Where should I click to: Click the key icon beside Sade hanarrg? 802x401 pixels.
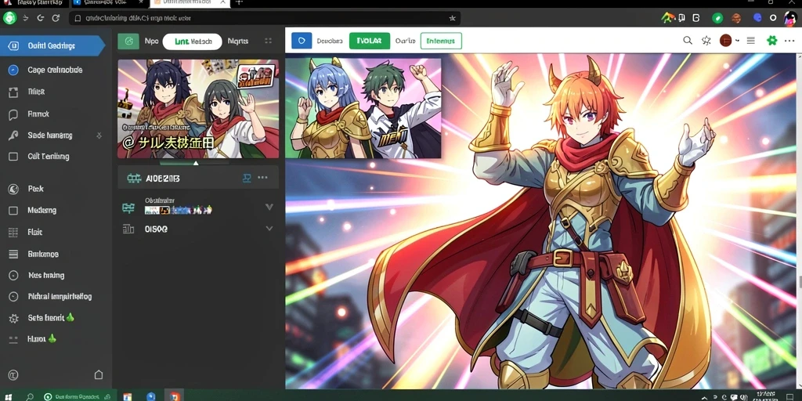tap(13, 135)
